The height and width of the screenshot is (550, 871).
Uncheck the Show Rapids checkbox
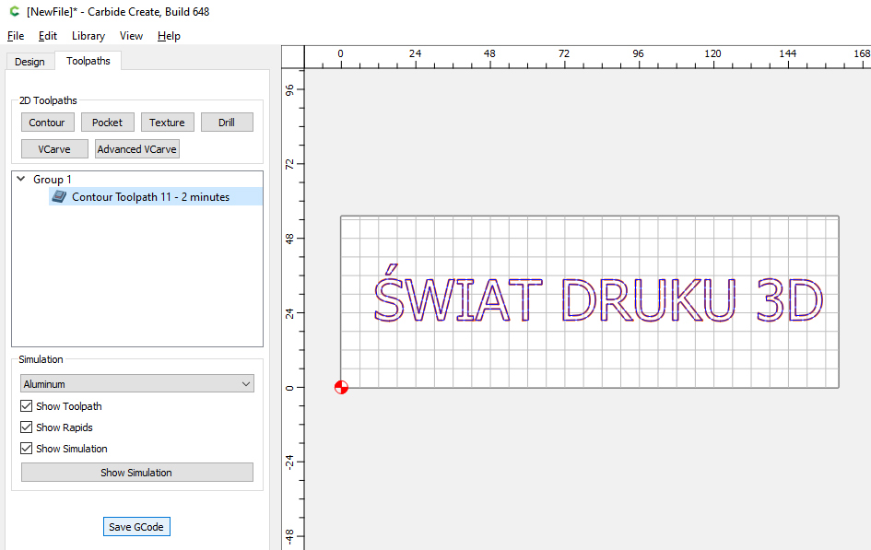[26, 427]
